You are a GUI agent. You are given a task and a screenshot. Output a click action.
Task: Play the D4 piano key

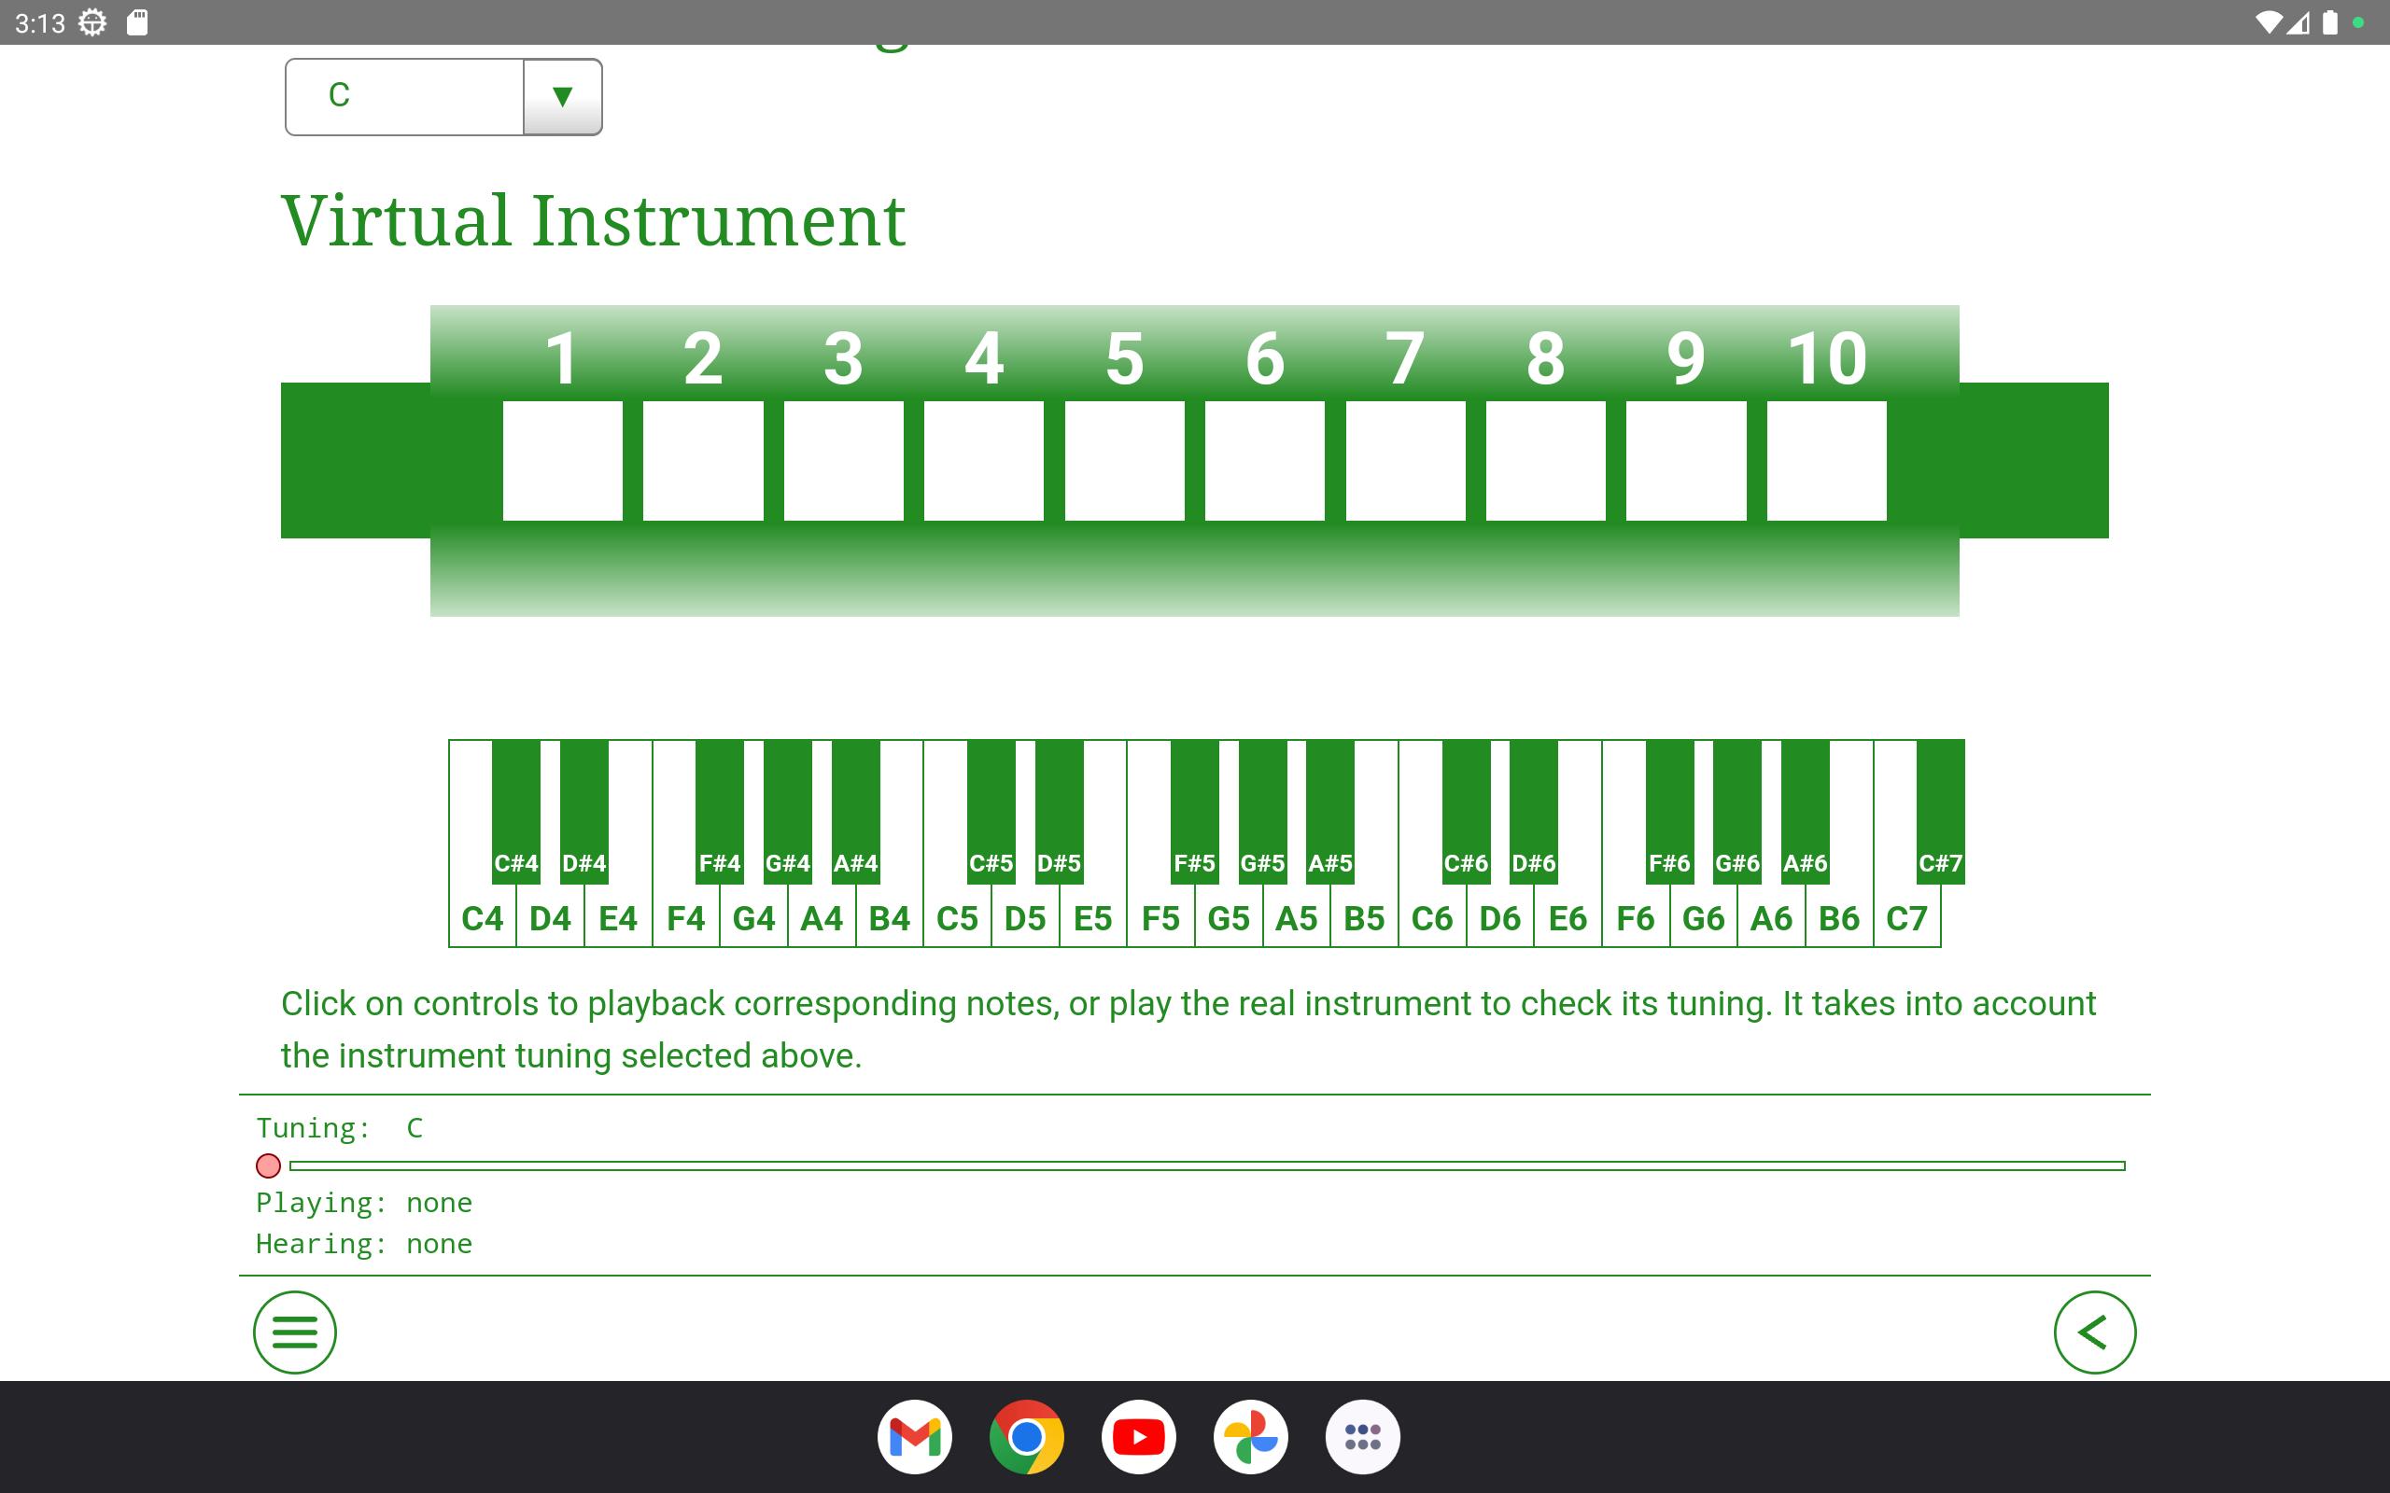550,918
